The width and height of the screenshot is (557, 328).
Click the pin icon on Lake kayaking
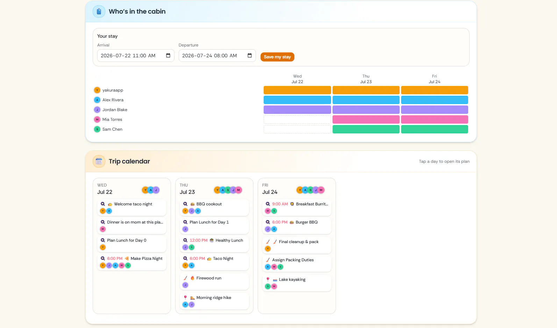pos(268,279)
